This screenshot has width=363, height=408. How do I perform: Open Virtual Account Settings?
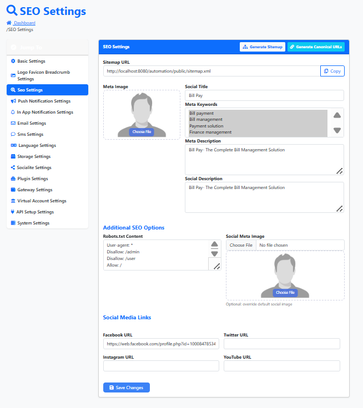47,201
